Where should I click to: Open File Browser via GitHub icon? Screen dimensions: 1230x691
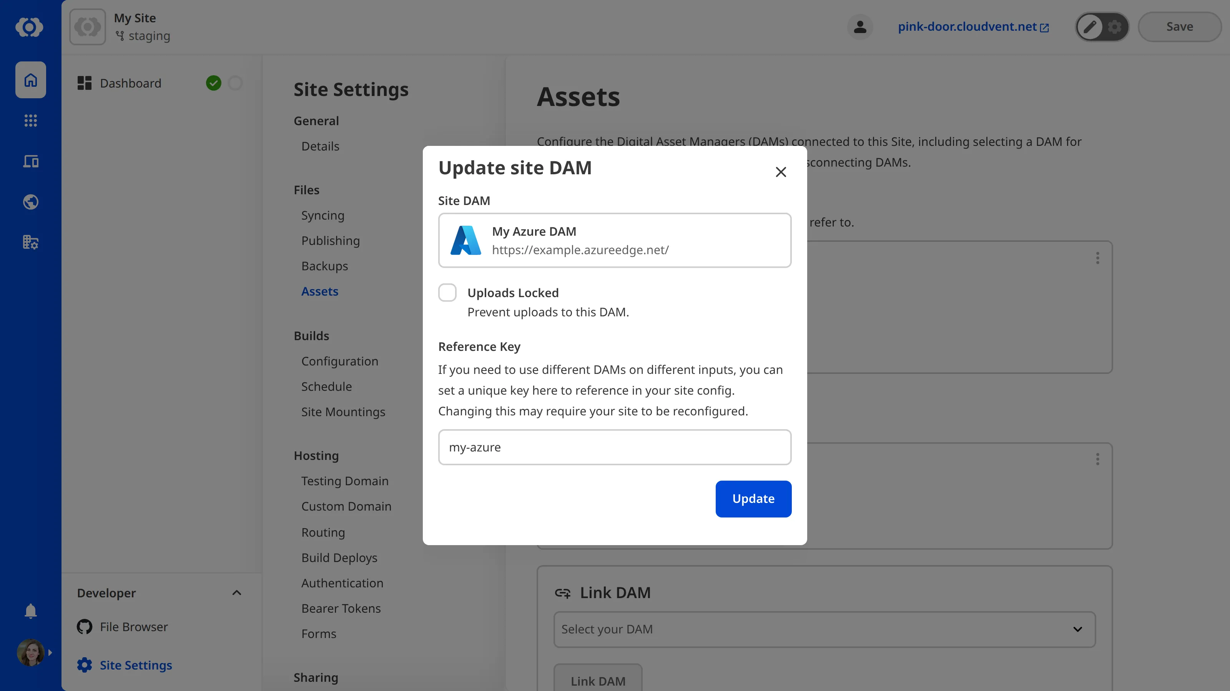click(84, 627)
